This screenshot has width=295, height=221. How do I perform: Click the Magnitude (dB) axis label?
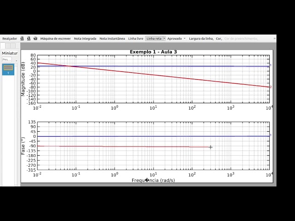pos(23,79)
